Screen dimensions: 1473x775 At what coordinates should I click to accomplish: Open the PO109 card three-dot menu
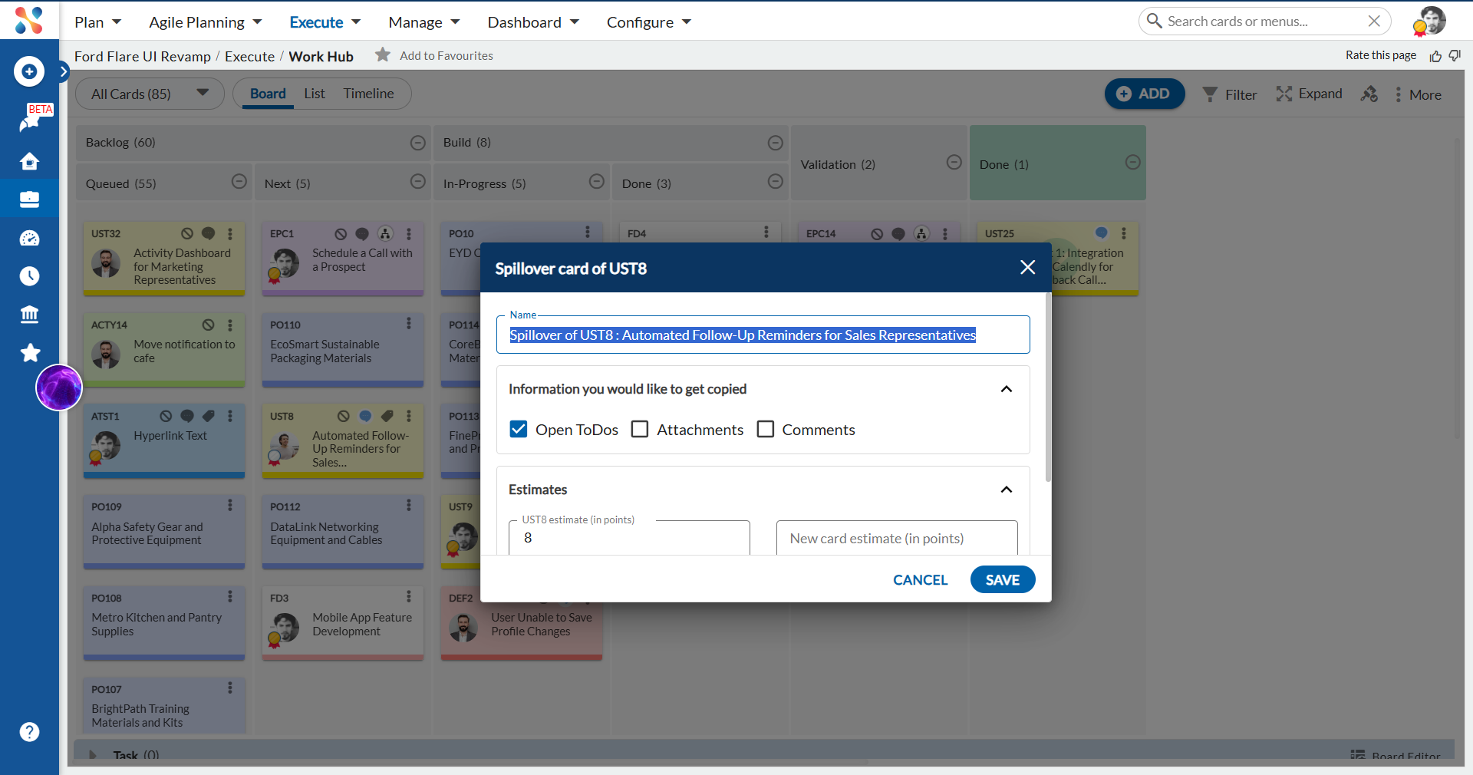229,506
